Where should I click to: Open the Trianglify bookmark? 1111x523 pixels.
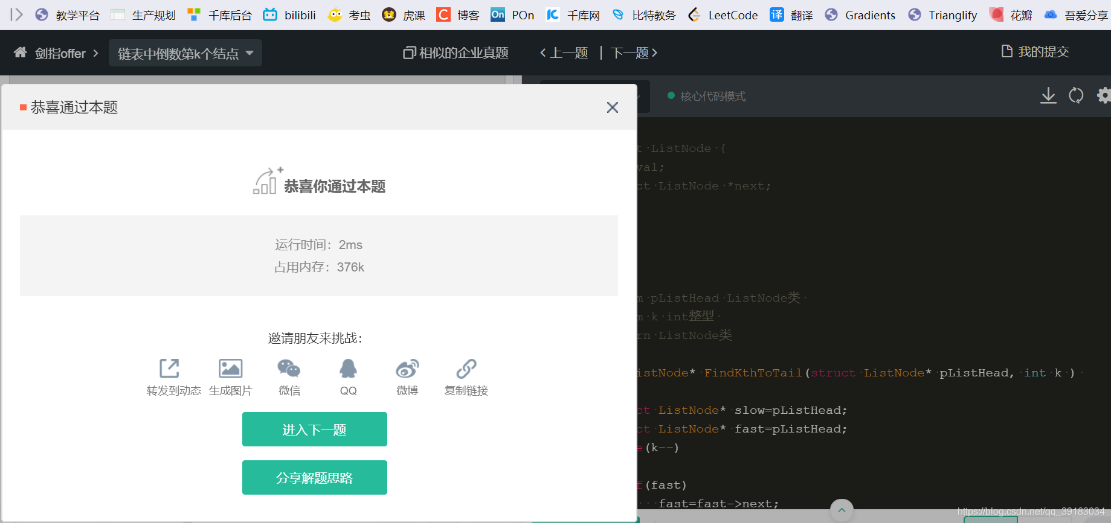[942, 15]
